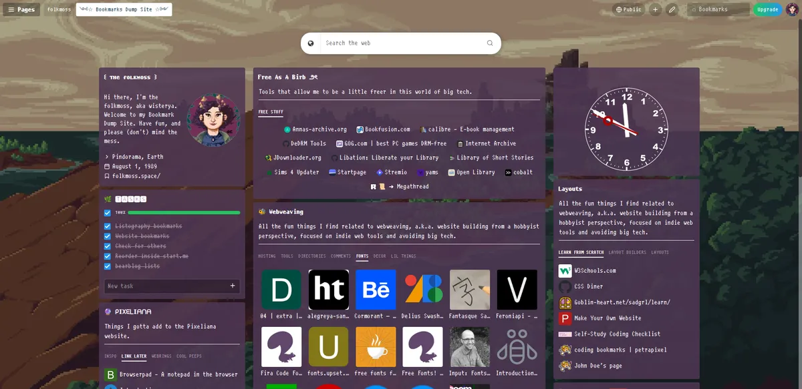Toggle the 100% progress checkbox

click(108, 213)
